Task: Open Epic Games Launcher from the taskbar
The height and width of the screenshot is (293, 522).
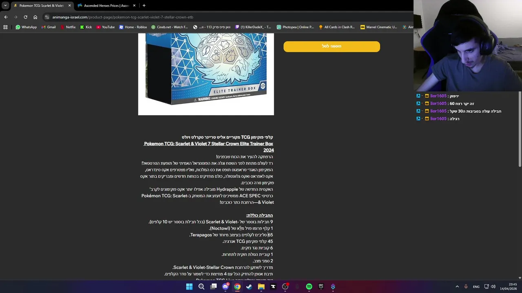Action: pyautogui.click(x=321, y=286)
